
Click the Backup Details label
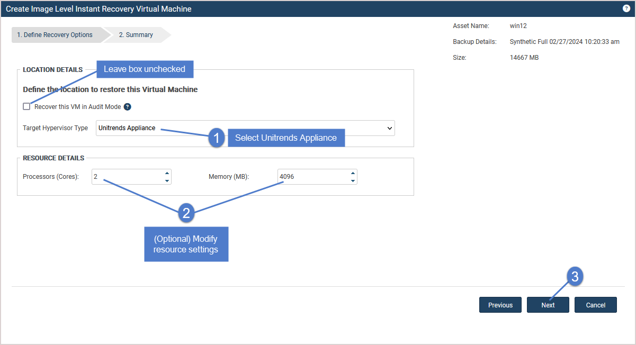pos(474,42)
